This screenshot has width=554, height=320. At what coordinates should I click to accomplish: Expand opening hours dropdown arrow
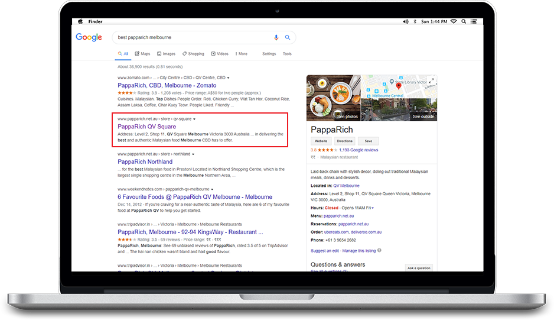point(373,208)
